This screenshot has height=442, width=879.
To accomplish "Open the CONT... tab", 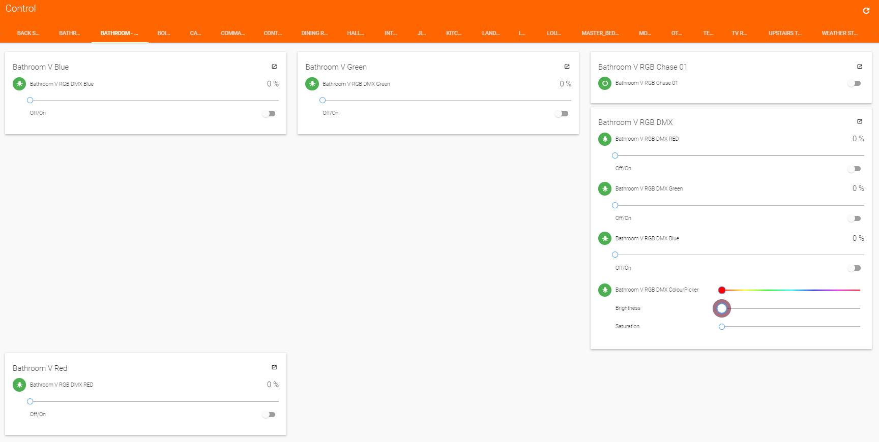I will [x=273, y=33].
